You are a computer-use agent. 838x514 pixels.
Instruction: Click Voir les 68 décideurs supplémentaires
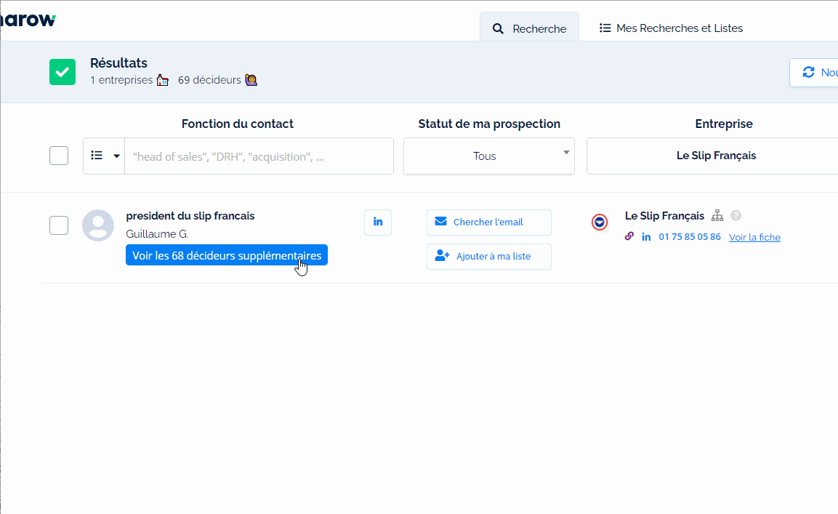(227, 255)
